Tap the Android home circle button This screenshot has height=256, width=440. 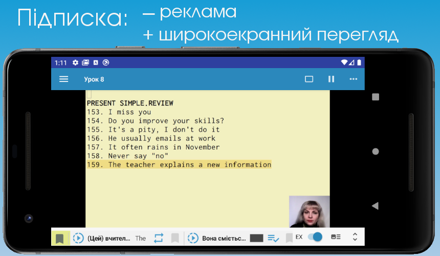(x=376, y=152)
